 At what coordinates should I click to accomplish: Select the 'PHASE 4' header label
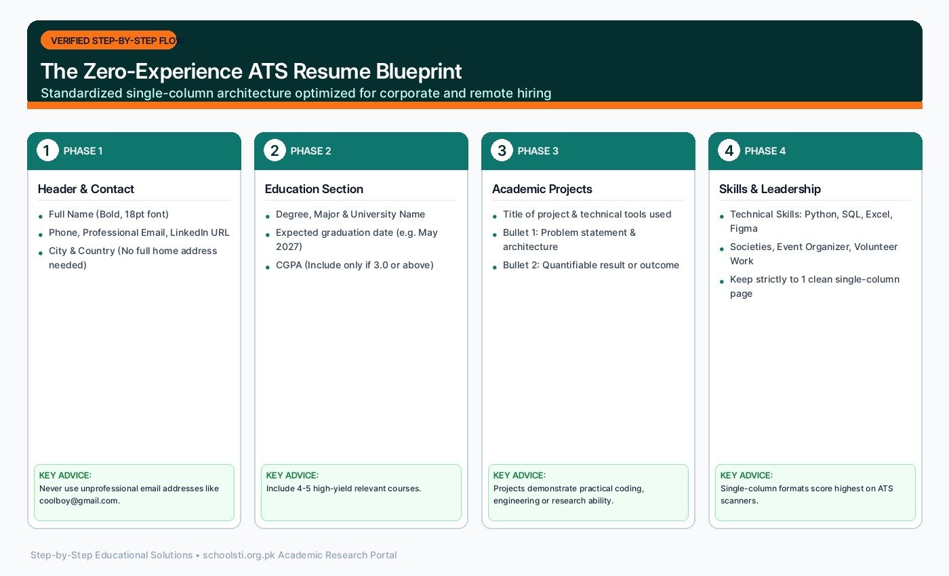tap(765, 151)
